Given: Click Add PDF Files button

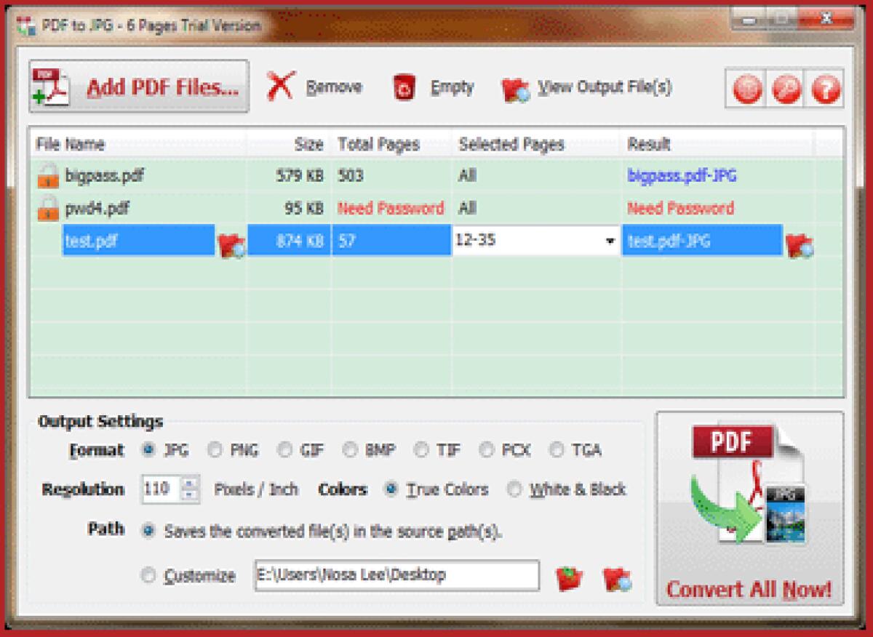Looking at the screenshot, I should (x=137, y=85).
